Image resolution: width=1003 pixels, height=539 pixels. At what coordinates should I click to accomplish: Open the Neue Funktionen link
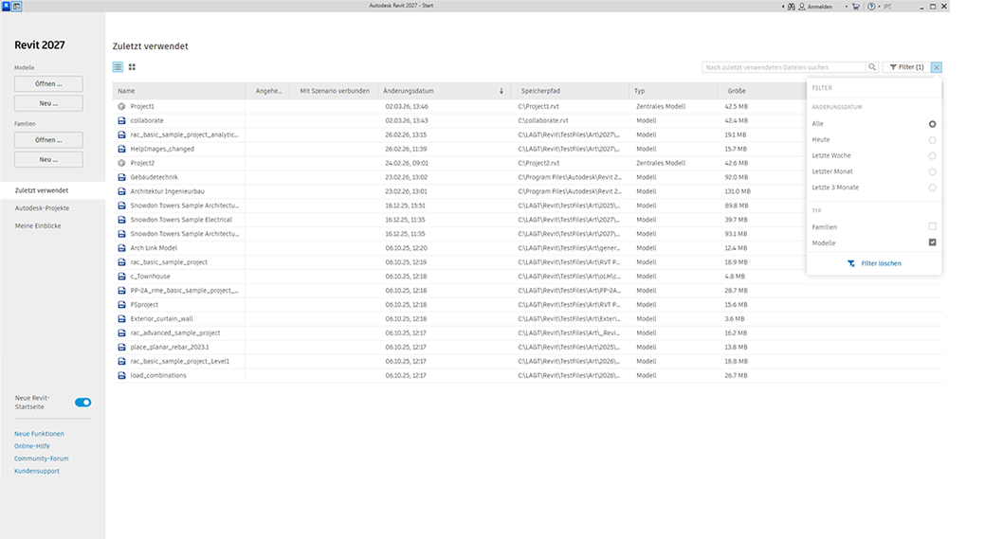[39, 434]
